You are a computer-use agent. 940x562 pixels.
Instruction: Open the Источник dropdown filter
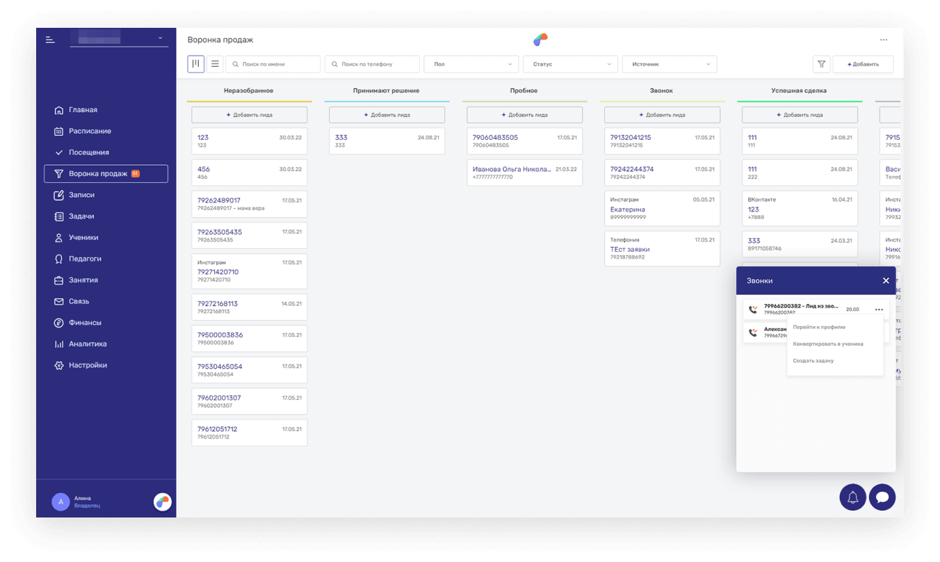670,64
